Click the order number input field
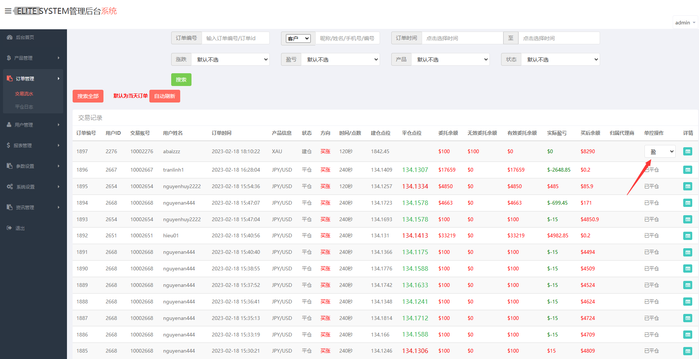This screenshot has width=699, height=359. (x=236, y=38)
